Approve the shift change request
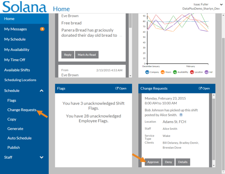Screen dimensions: 225x174 pyautogui.click(x=153, y=162)
